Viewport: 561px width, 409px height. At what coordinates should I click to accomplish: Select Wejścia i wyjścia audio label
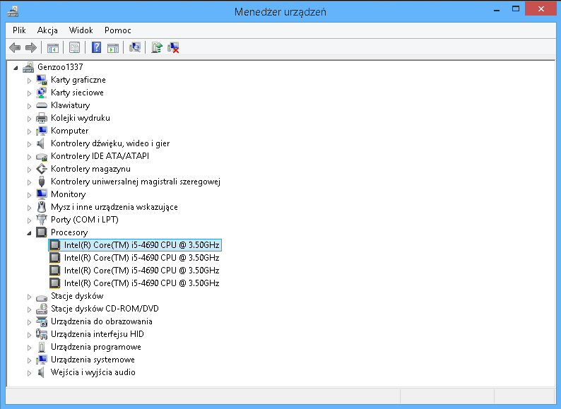tap(93, 372)
